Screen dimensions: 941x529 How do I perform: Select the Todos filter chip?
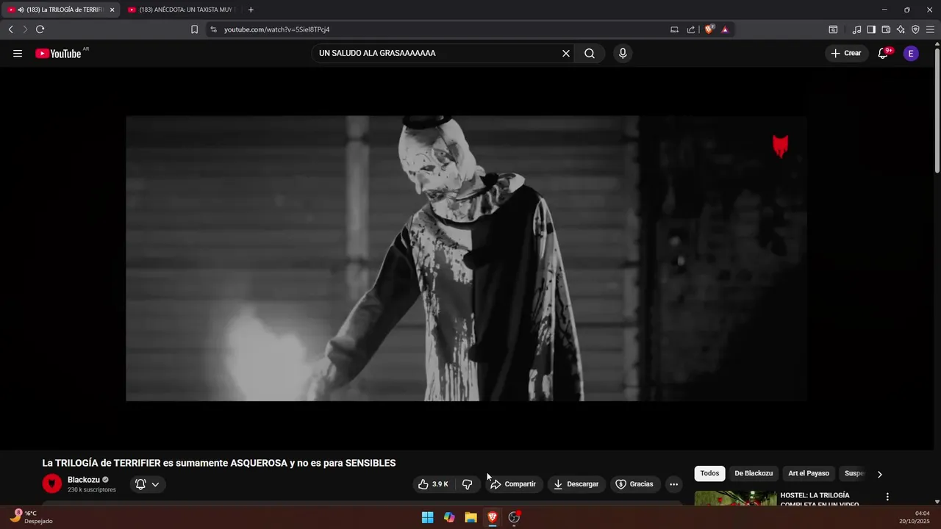point(709,474)
